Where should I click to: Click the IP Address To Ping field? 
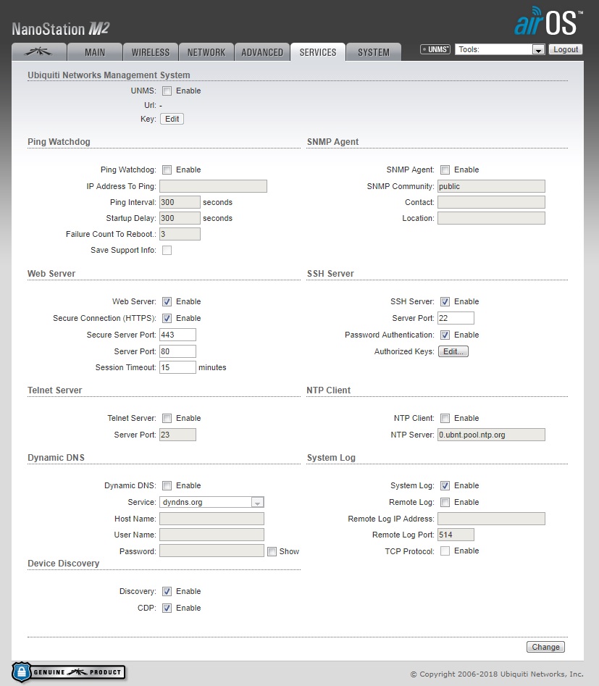pos(213,186)
